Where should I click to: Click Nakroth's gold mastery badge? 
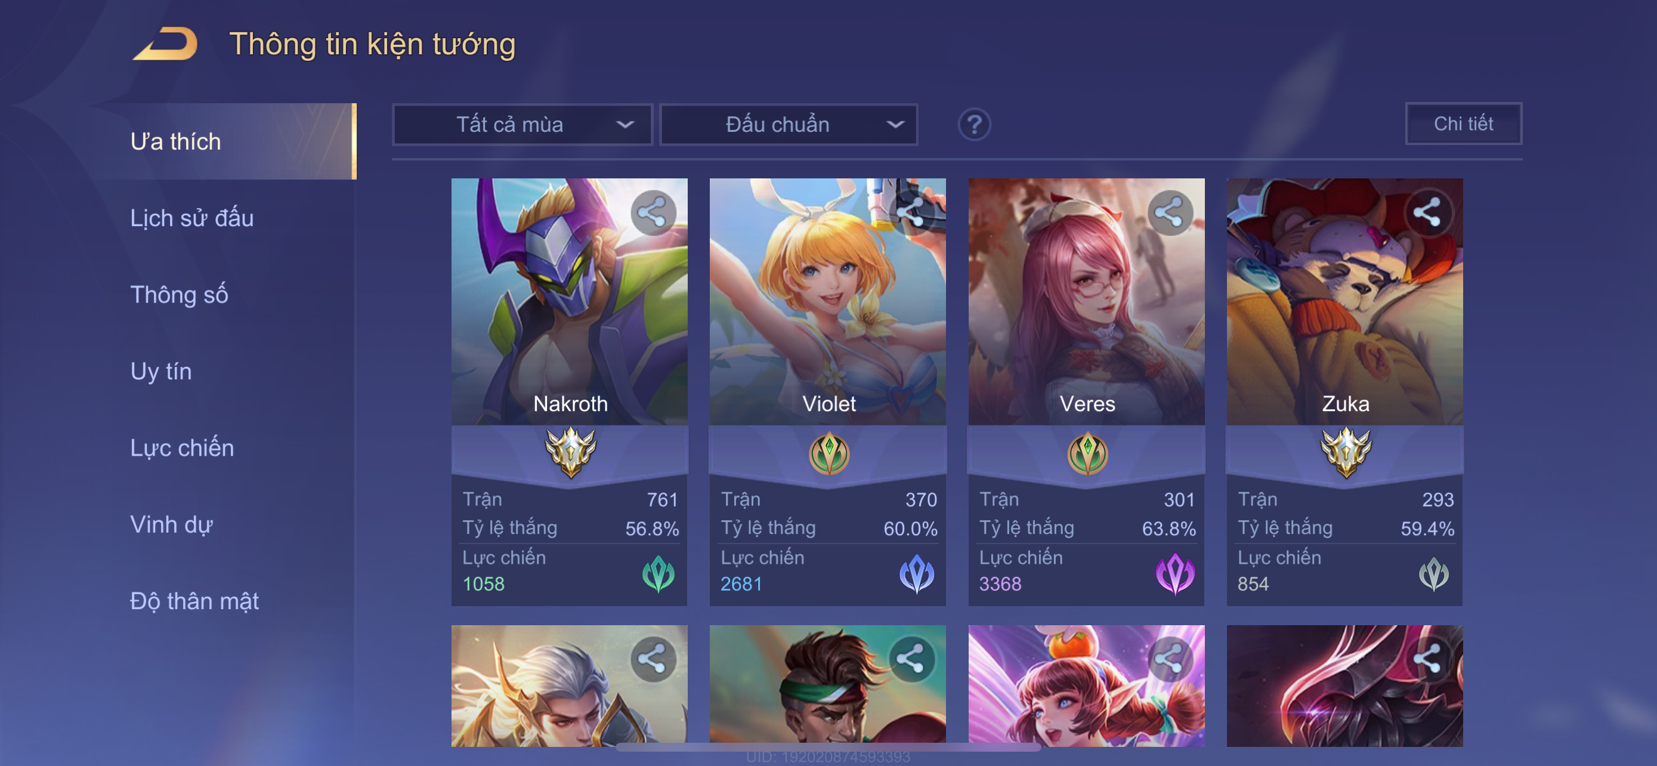click(x=570, y=452)
